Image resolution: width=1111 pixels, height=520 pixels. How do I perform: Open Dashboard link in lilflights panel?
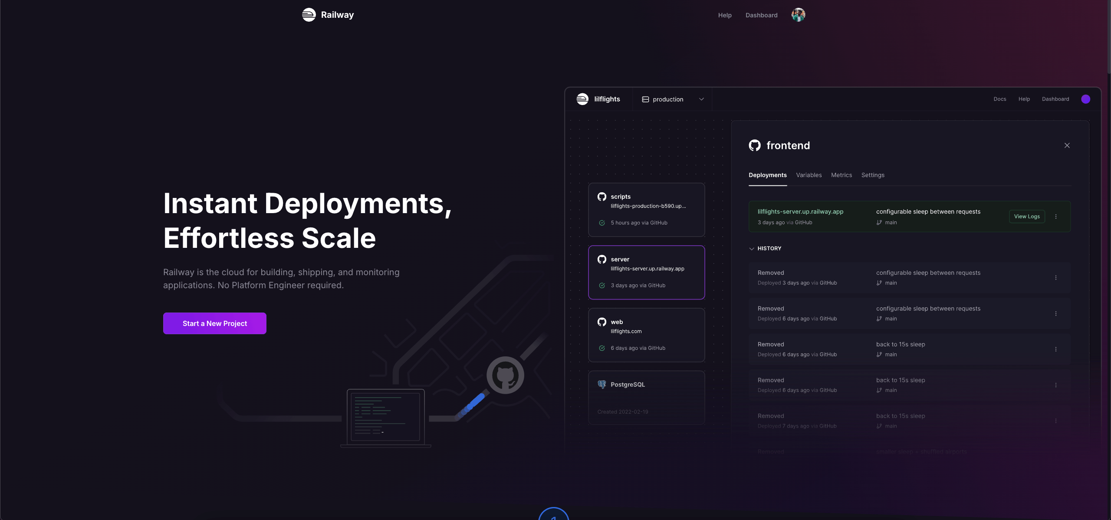(x=1055, y=99)
